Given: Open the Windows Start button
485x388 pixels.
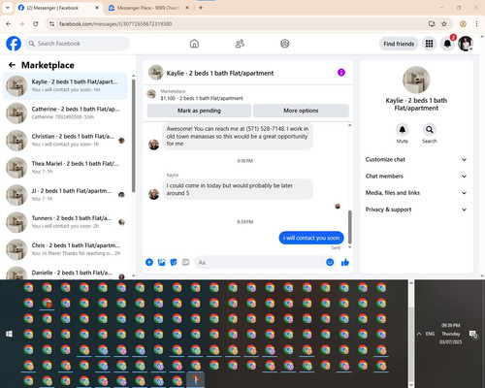Looking at the screenshot, I should 9,334.
